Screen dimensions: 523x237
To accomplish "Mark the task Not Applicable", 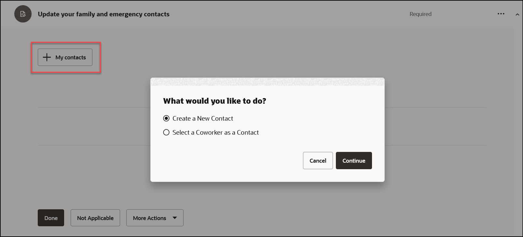I will point(95,218).
